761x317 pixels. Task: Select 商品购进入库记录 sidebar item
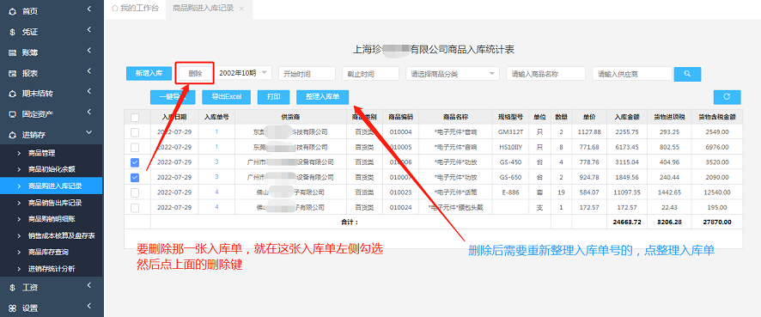point(51,186)
